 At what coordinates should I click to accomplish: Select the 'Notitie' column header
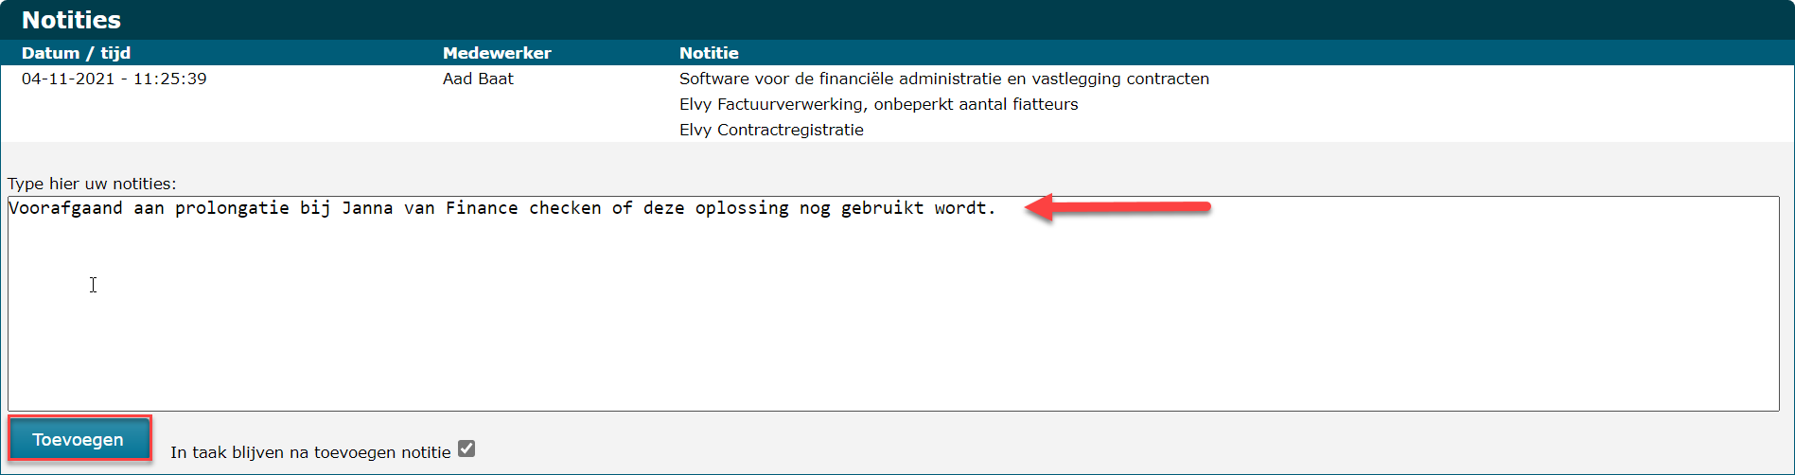coord(709,53)
